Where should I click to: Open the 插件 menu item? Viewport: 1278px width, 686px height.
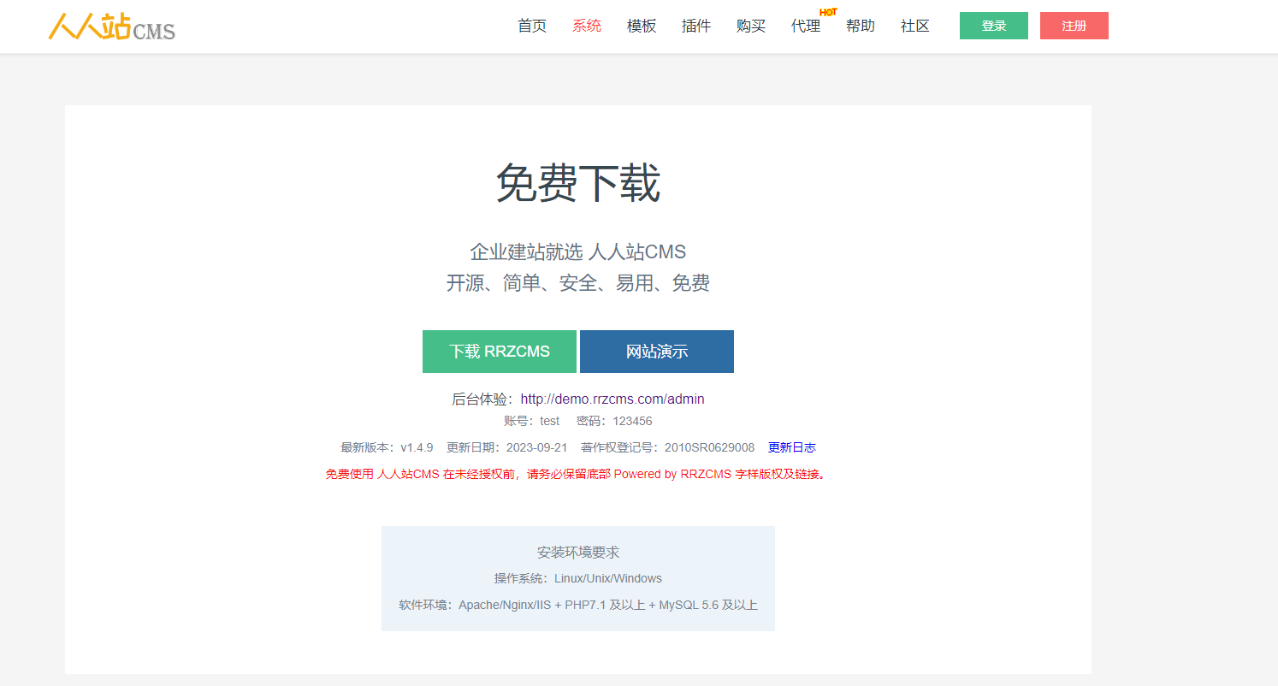(696, 26)
